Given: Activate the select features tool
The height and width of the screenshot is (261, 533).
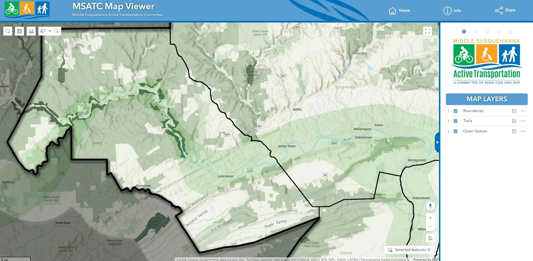Looking at the screenshot, I should point(43,31).
